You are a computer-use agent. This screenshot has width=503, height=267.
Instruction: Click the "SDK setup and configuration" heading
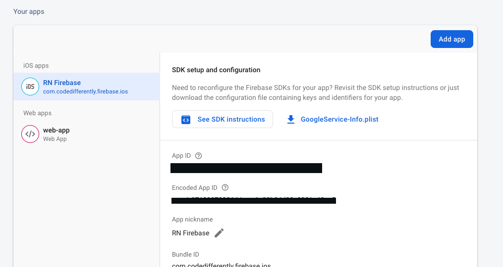coord(216,70)
